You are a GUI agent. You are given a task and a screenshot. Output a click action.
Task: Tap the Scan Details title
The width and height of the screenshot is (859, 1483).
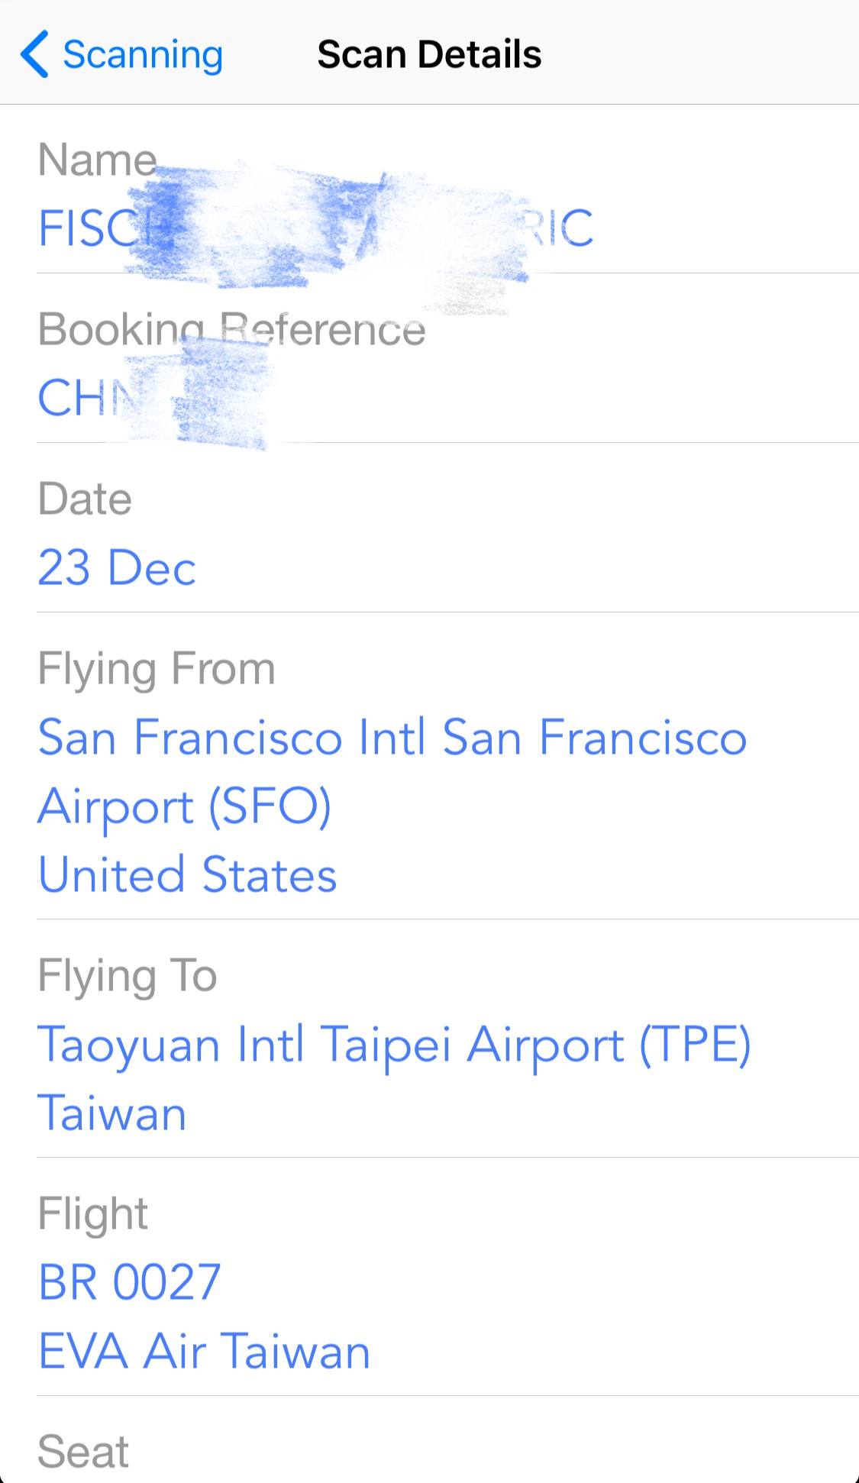point(429,54)
